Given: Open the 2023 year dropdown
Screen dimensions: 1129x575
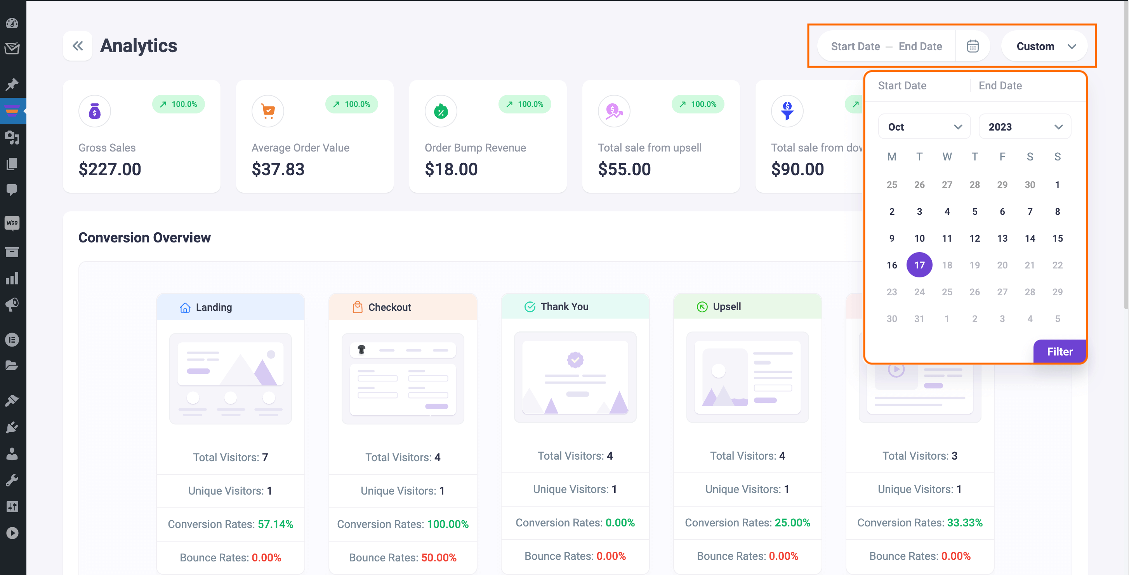Looking at the screenshot, I should click(1025, 127).
